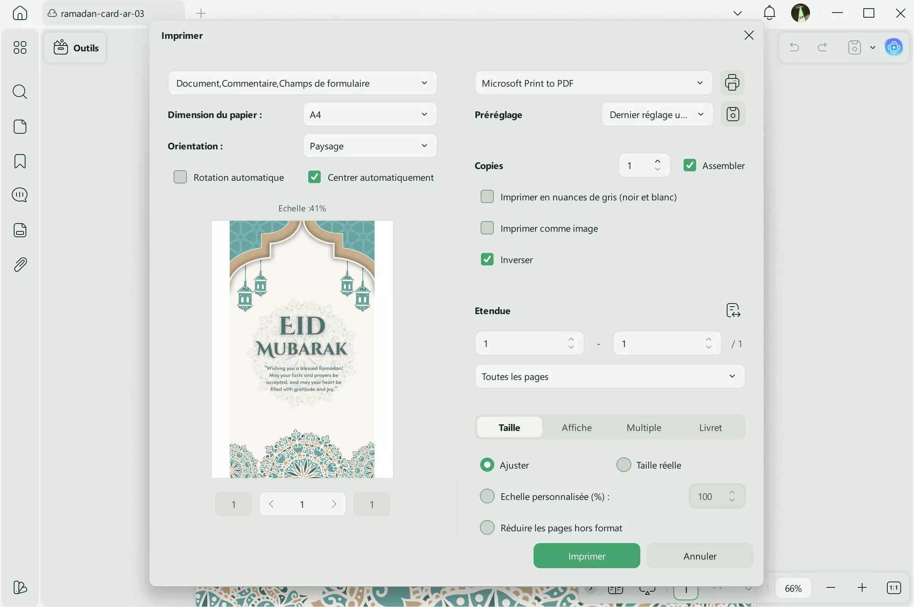This screenshot has width=914, height=607.
Task: Open the attachments panel with the paperclip icon
Action: (19, 264)
